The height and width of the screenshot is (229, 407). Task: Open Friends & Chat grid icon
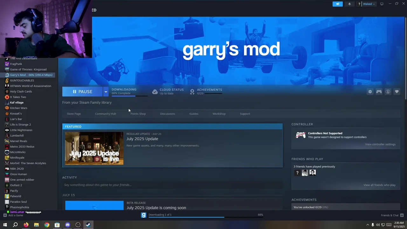(402, 215)
